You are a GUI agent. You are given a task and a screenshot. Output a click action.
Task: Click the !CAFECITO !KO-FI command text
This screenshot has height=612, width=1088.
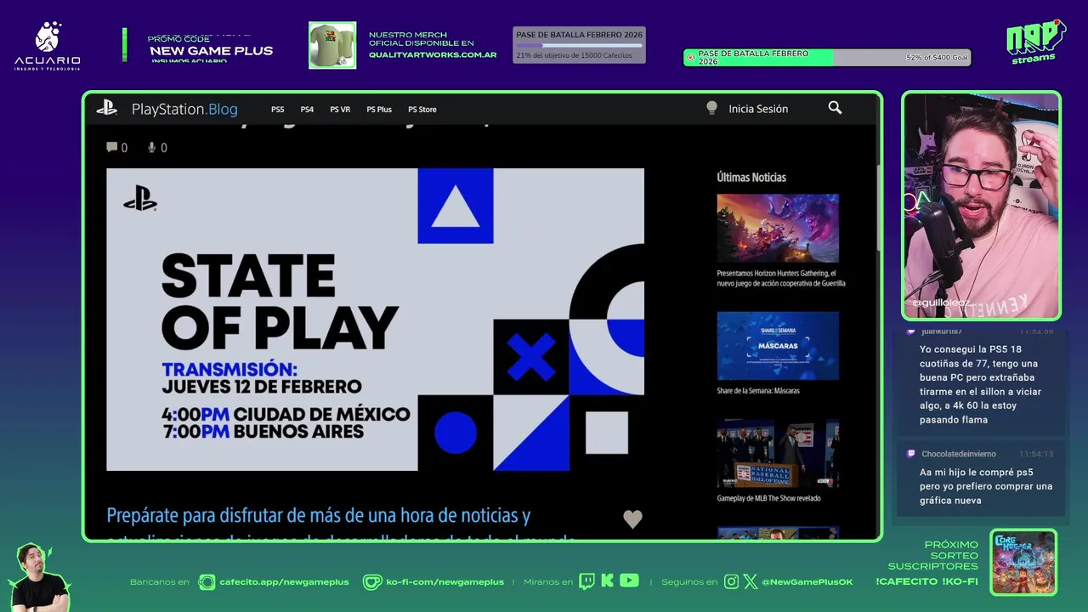(926, 581)
